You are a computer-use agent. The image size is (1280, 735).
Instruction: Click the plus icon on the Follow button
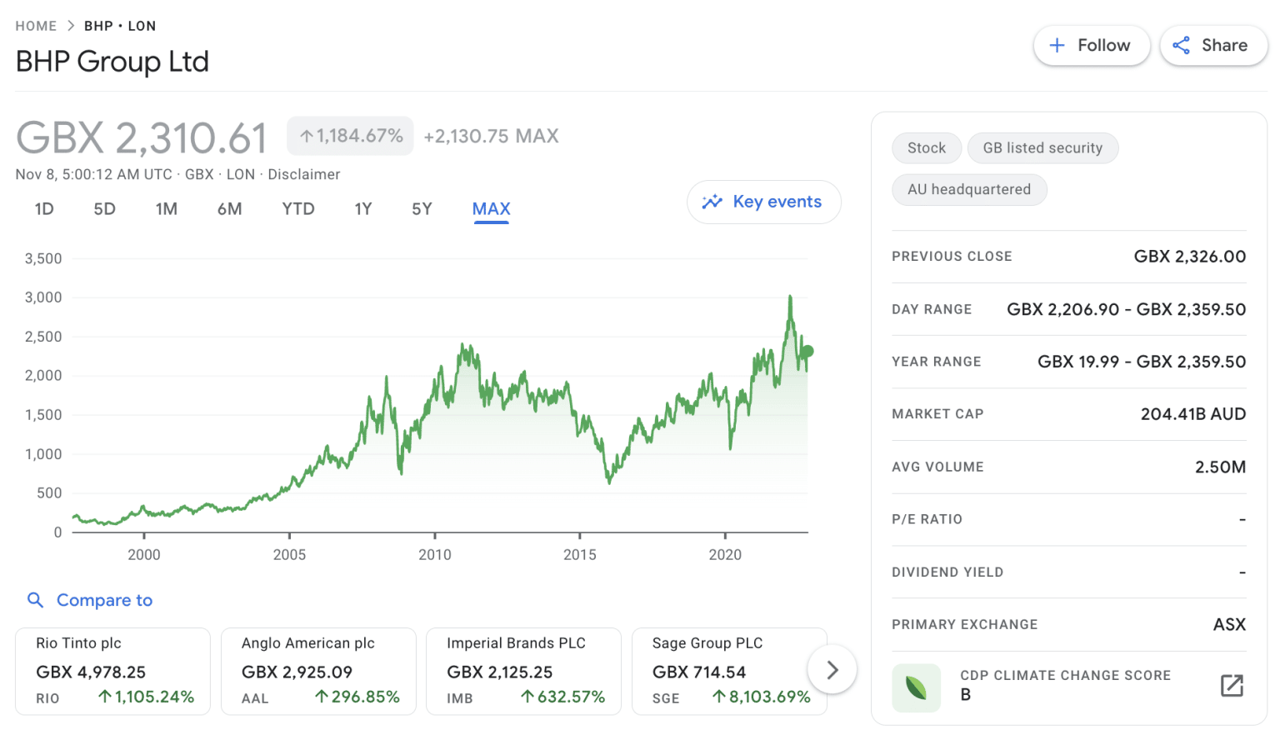1057,45
